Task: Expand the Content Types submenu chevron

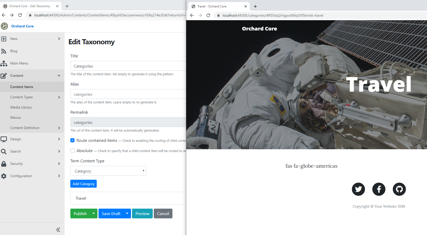Action: (x=59, y=97)
